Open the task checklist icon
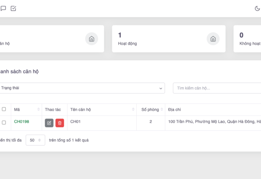261x179 pixels. (13, 9)
